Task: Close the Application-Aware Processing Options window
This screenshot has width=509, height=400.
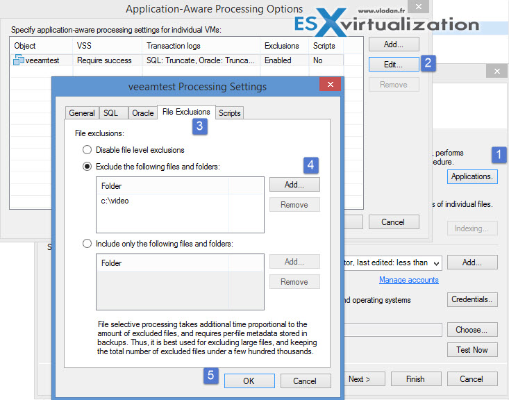Action: (419, 6)
